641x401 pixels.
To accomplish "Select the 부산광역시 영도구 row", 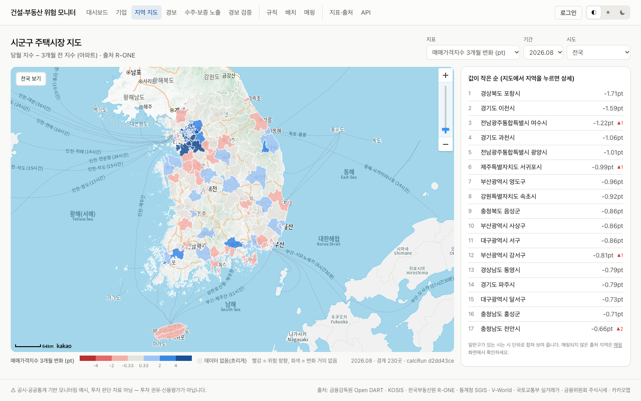I will pyautogui.click(x=546, y=182).
